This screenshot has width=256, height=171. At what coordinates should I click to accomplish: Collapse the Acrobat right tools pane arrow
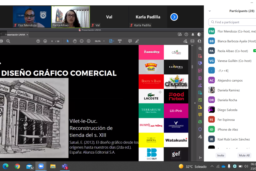195,103
